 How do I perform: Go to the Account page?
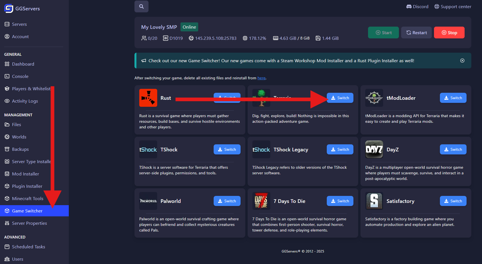20,36
